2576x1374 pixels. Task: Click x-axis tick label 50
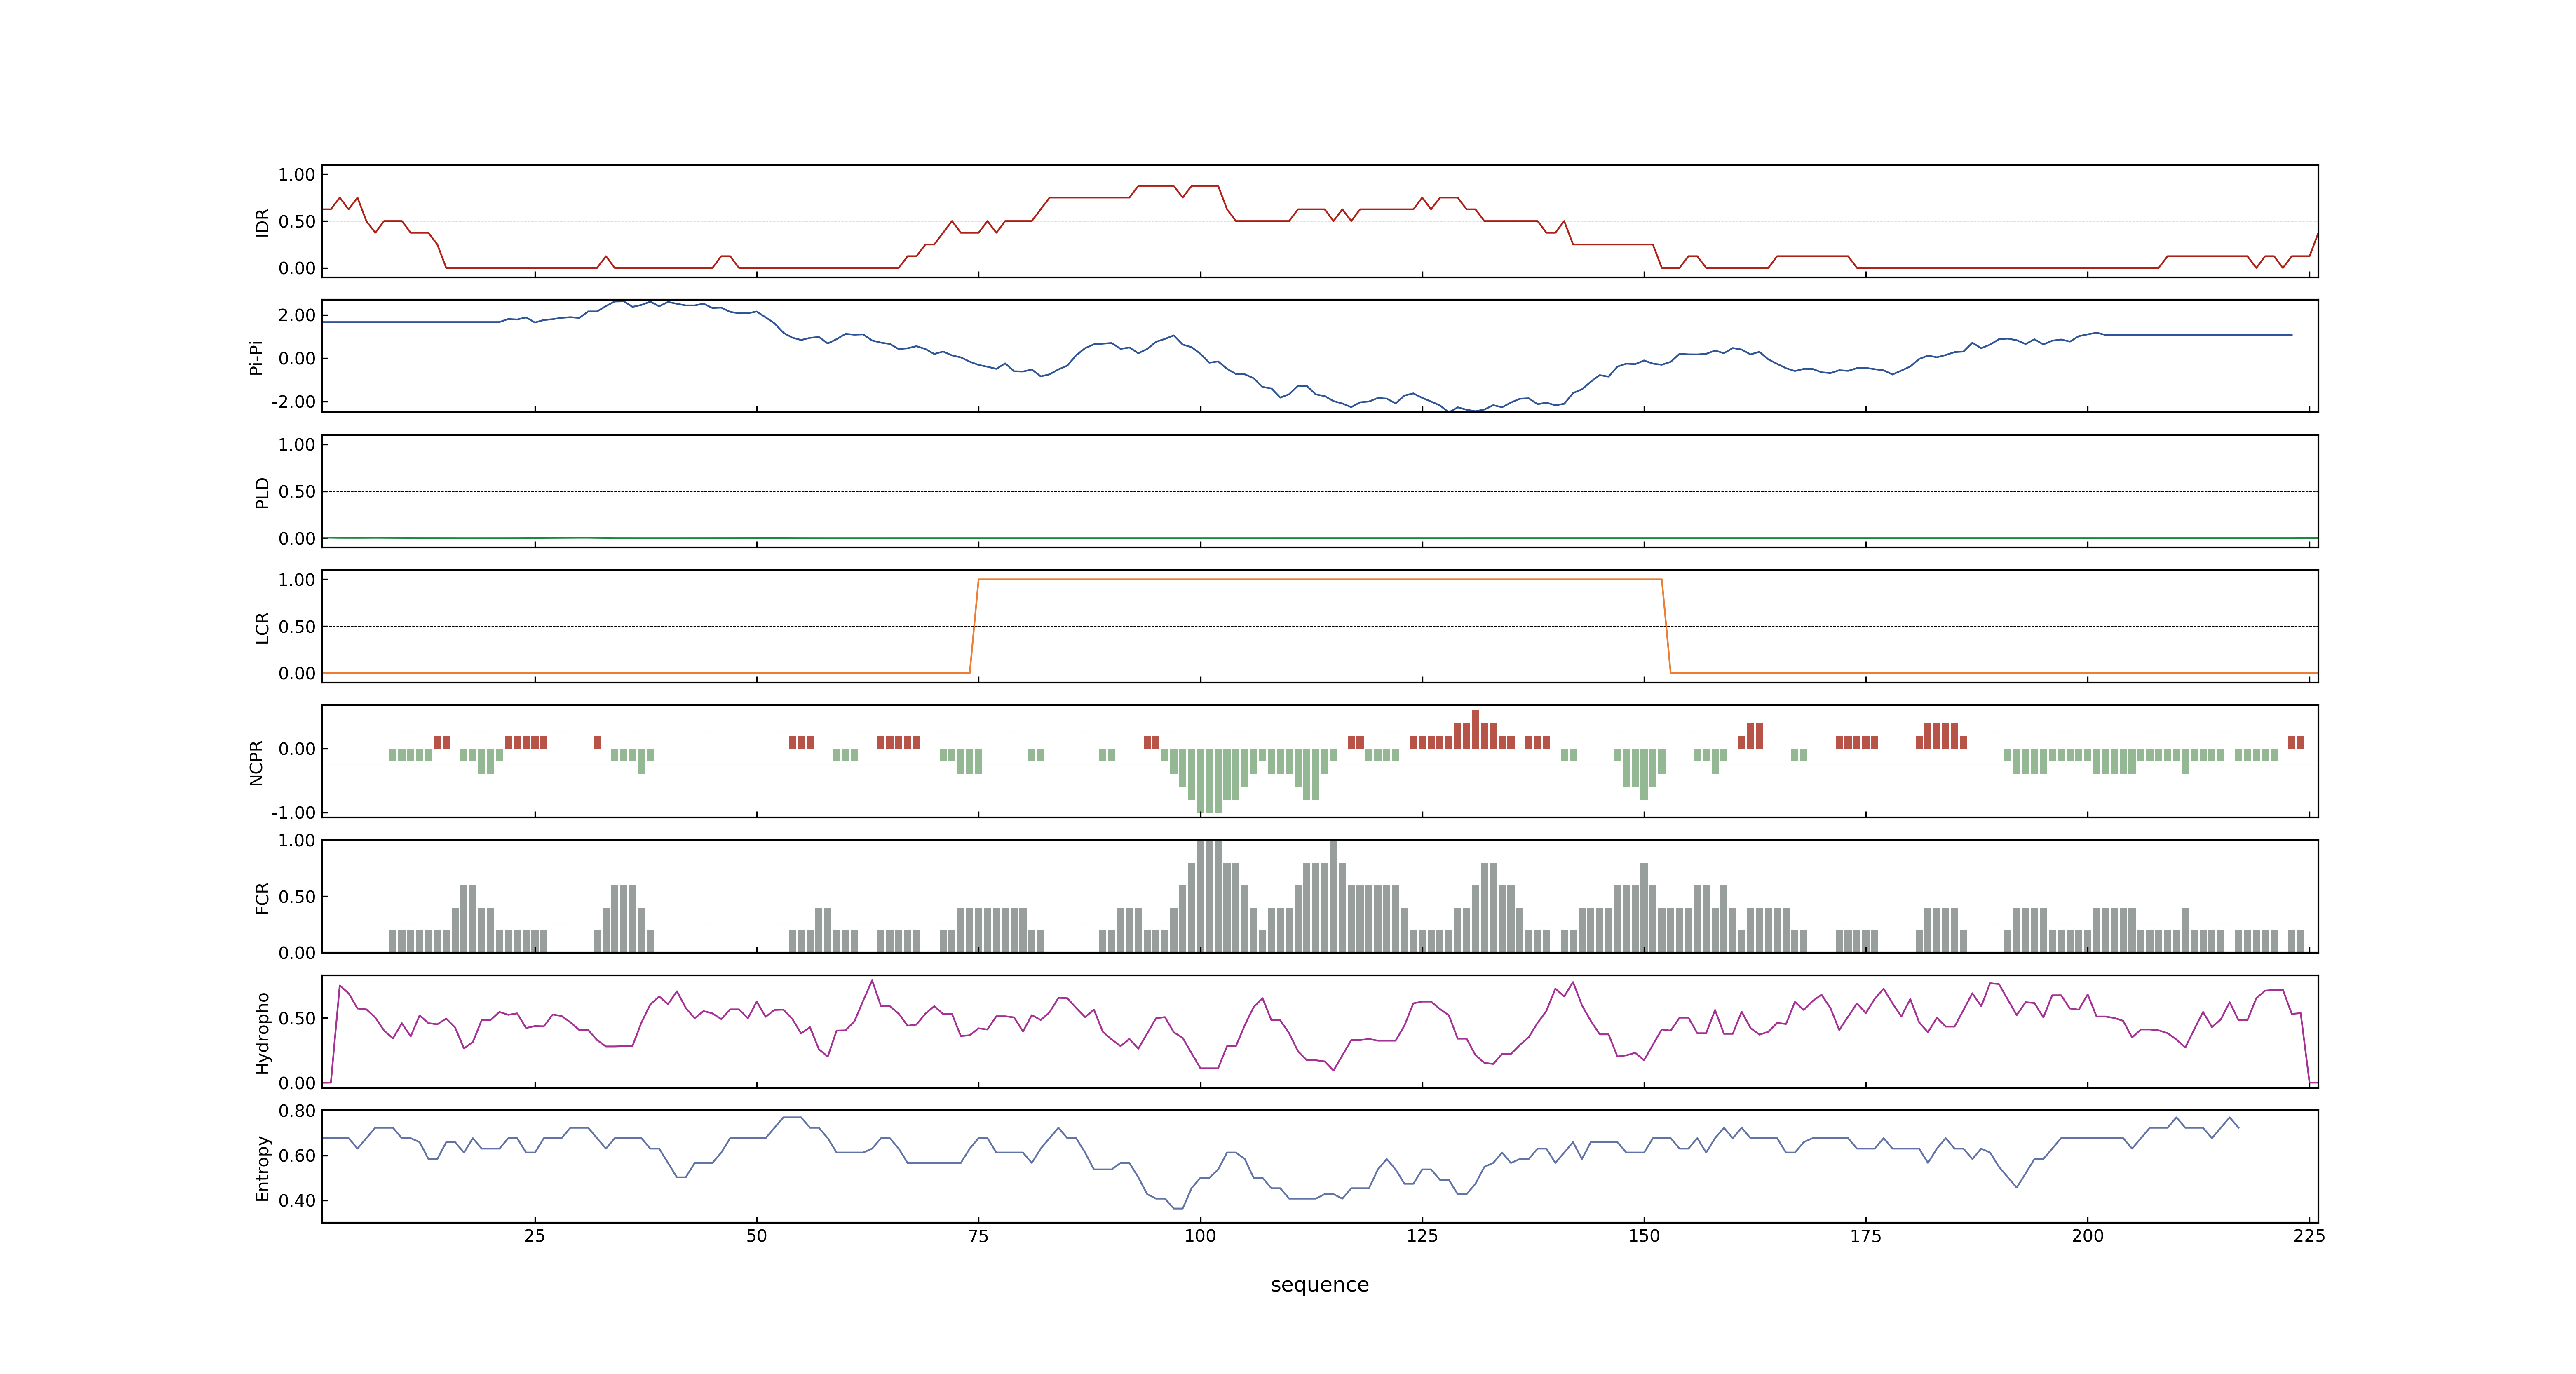757,1236
